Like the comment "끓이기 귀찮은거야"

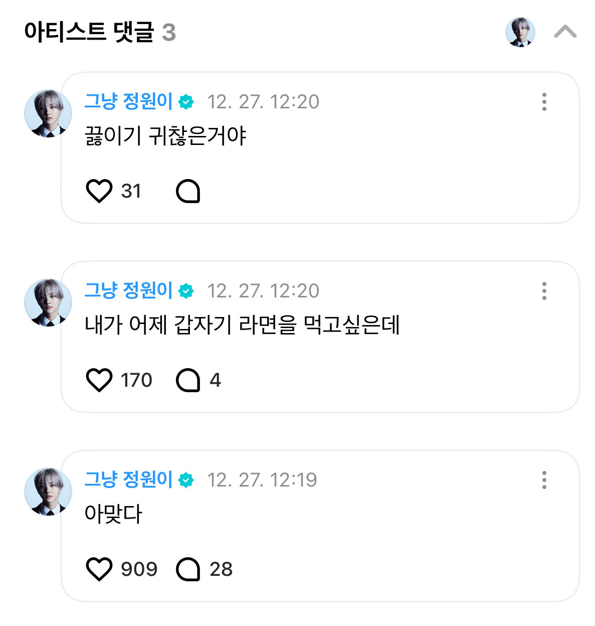click(x=99, y=191)
